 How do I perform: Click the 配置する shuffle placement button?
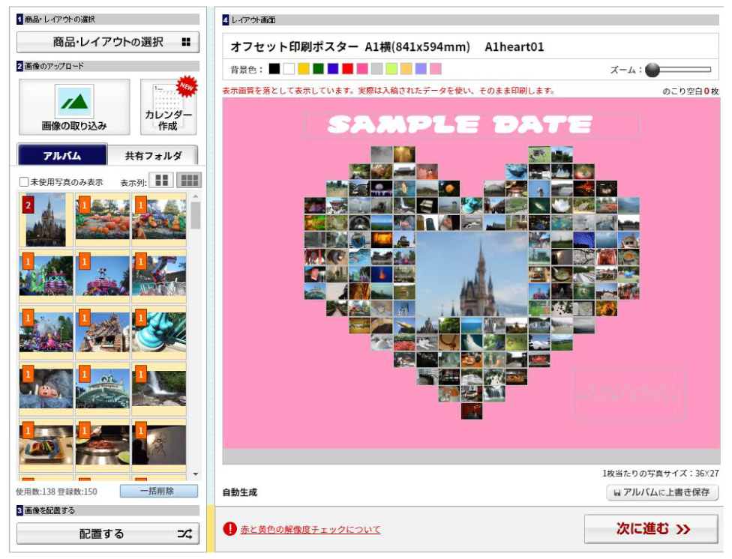click(108, 534)
